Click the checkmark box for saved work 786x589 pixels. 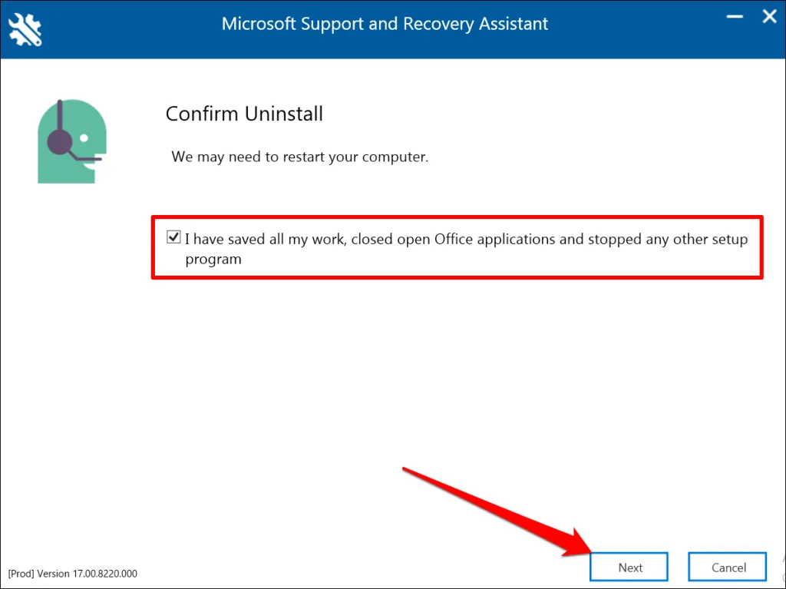173,238
